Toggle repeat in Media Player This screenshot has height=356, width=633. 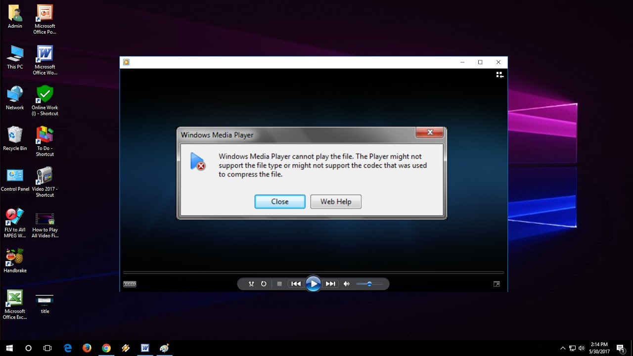(264, 284)
